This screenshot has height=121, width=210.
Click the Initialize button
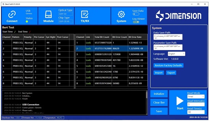(159, 94)
